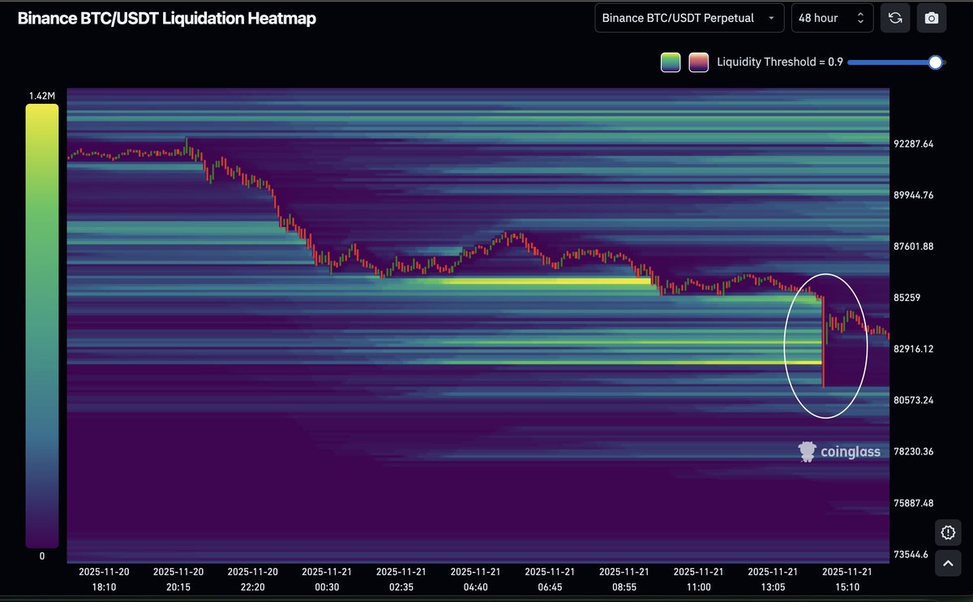973x602 pixels.
Task: Click the refresh chart icon button
Action: (x=895, y=18)
